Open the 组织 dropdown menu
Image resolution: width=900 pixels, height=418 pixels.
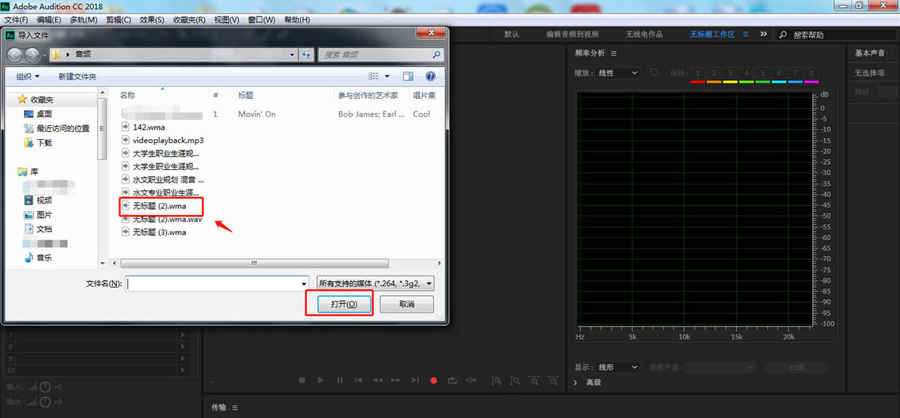tap(28, 76)
